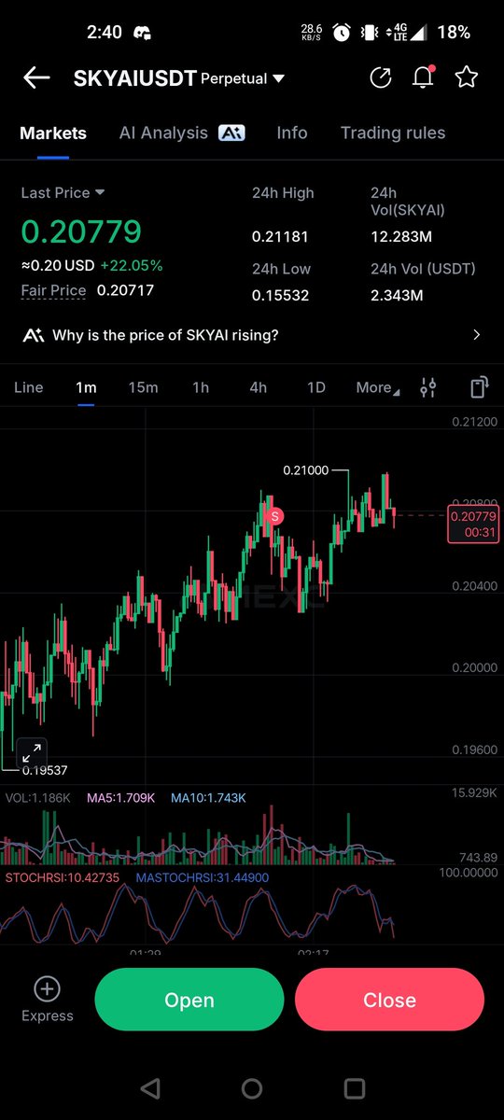The height and width of the screenshot is (1120, 504).
Task: Tap Android back navigation triangle
Action: (149, 1088)
